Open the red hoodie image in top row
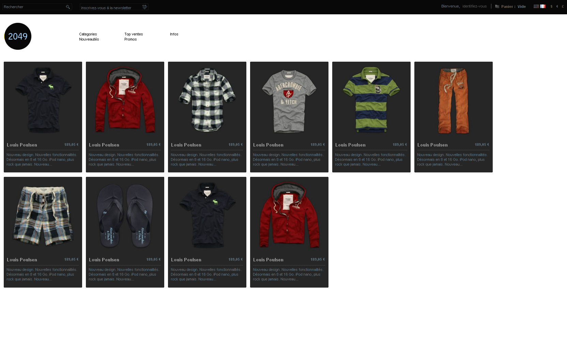Screen dimensions: 567x337 click(125, 99)
